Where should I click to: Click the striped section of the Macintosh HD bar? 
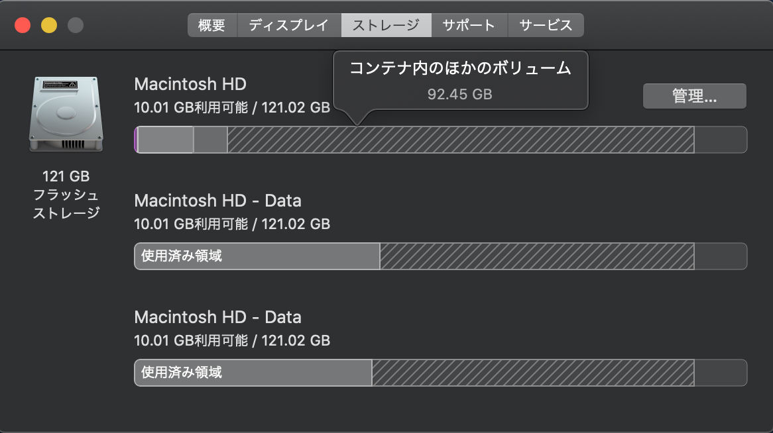point(460,140)
